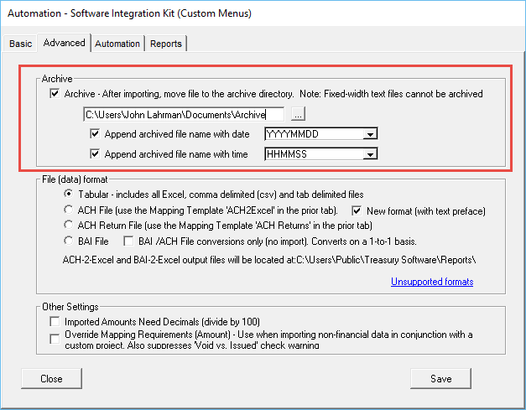Image resolution: width=526 pixels, height=410 pixels.
Task: Enable Imported Amounts Need Decimals option
Action: click(55, 321)
